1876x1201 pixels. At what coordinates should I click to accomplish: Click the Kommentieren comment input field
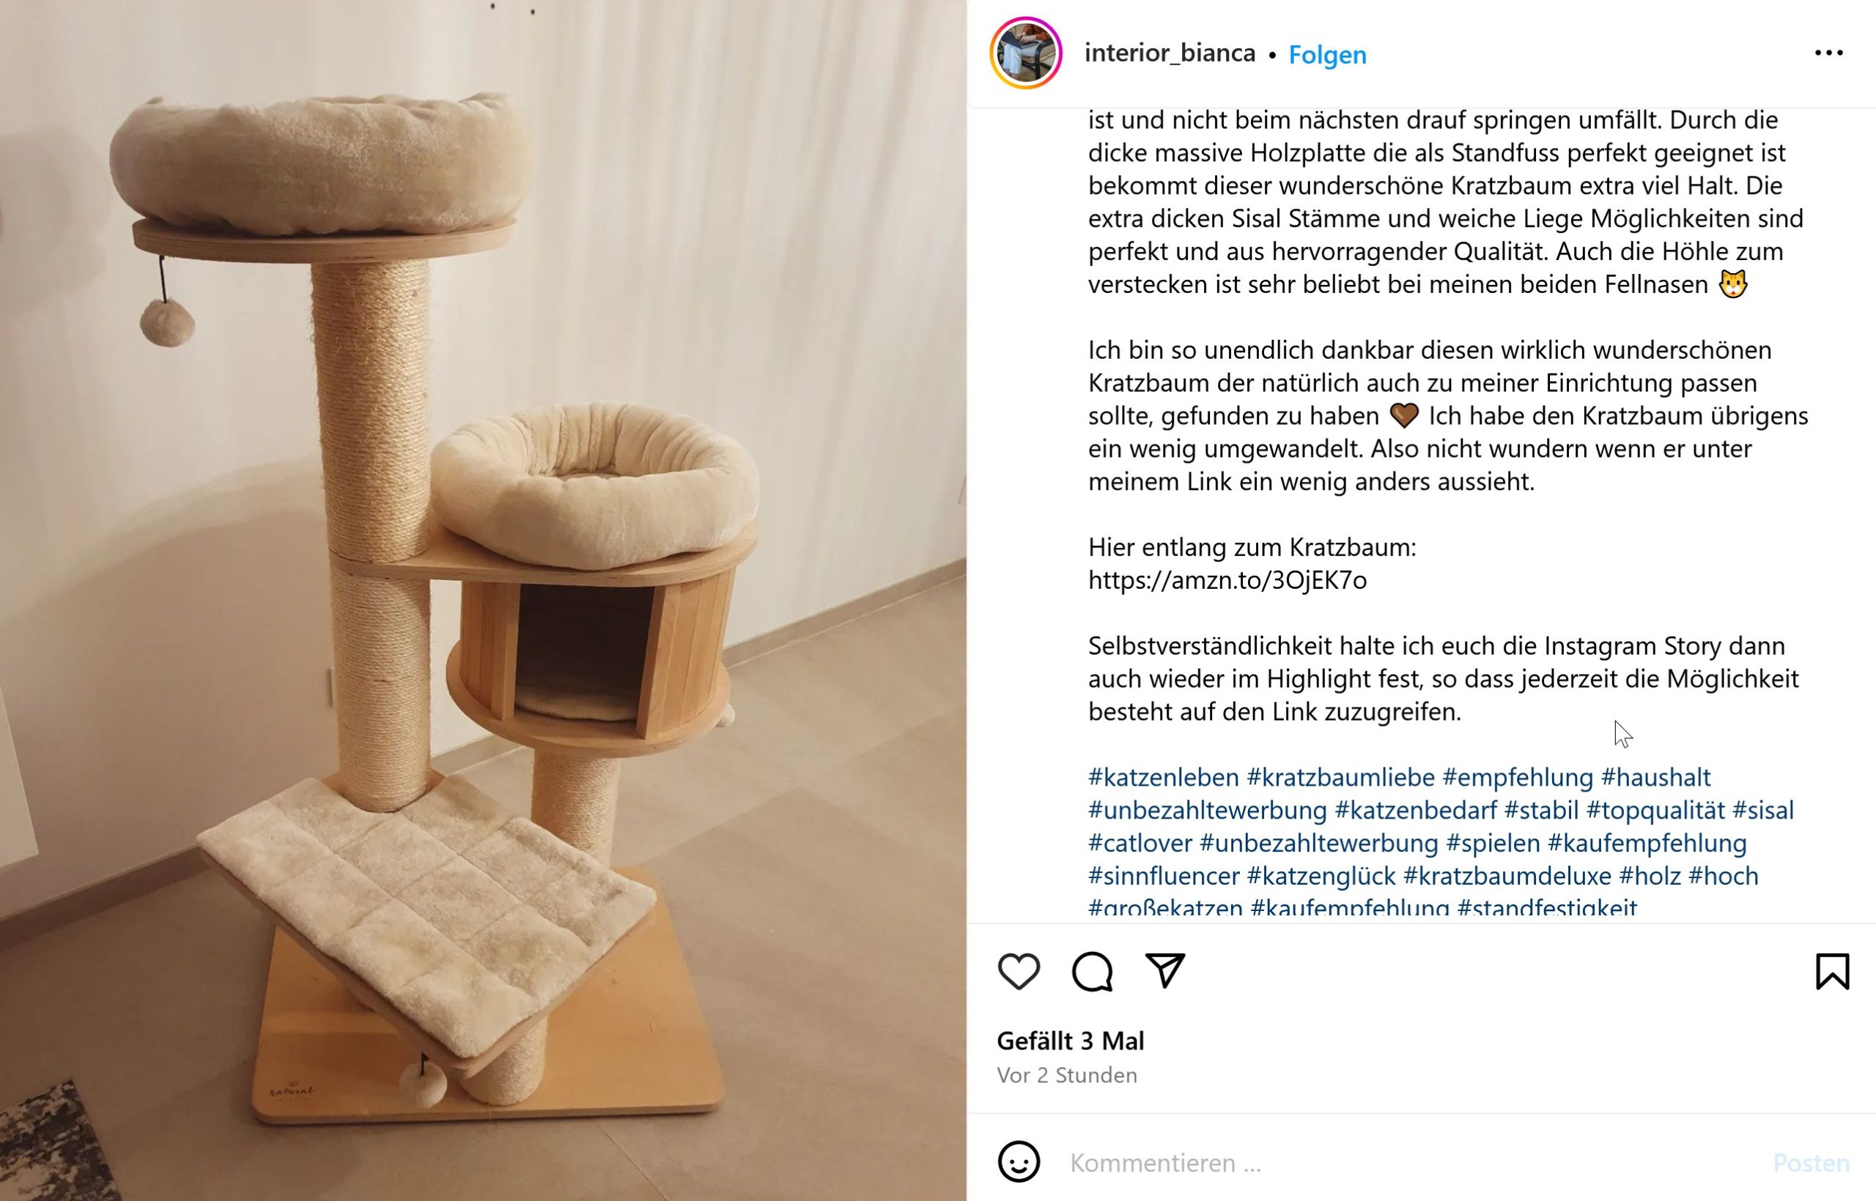(x=1405, y=1163)
